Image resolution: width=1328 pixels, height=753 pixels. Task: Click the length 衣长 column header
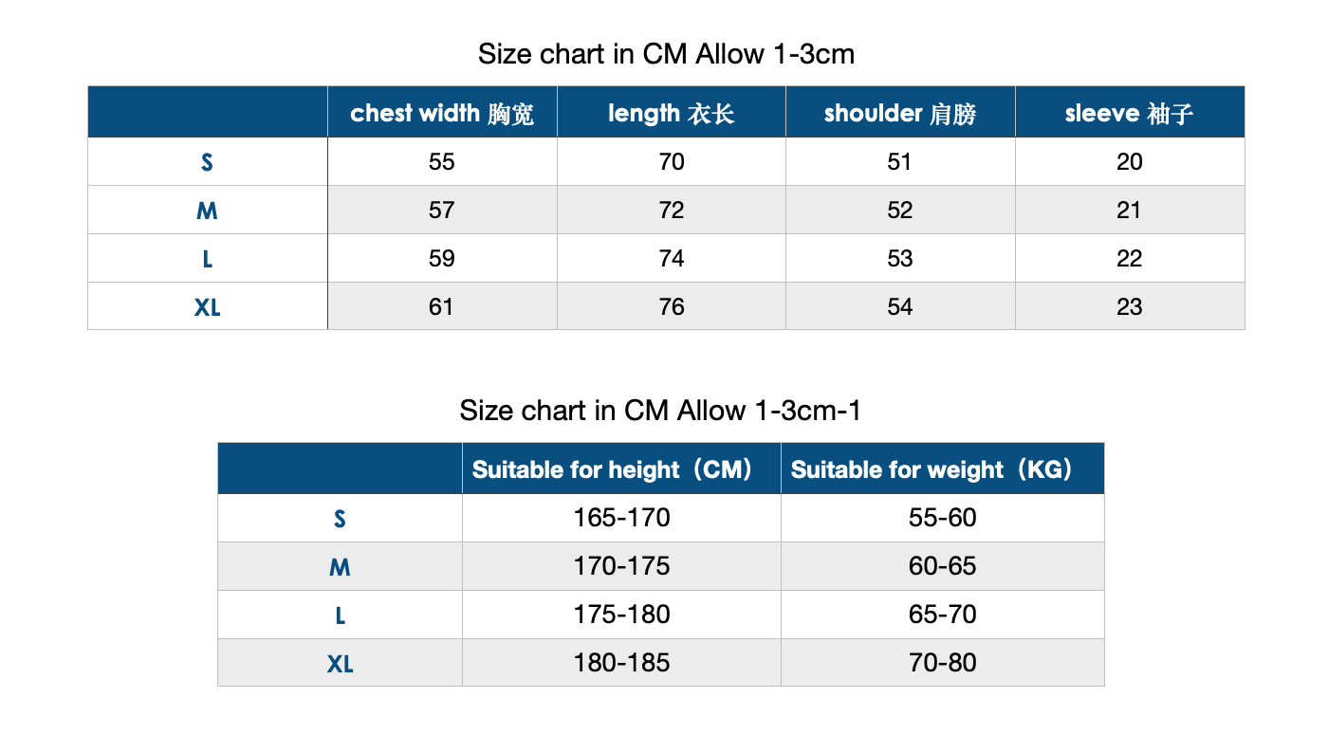coord(671,114)
